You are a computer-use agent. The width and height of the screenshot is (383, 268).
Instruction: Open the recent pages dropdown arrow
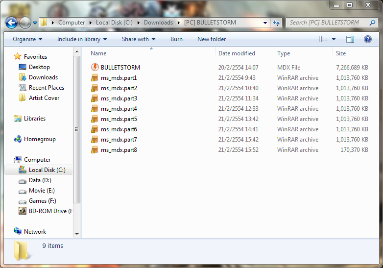[35, 23]
